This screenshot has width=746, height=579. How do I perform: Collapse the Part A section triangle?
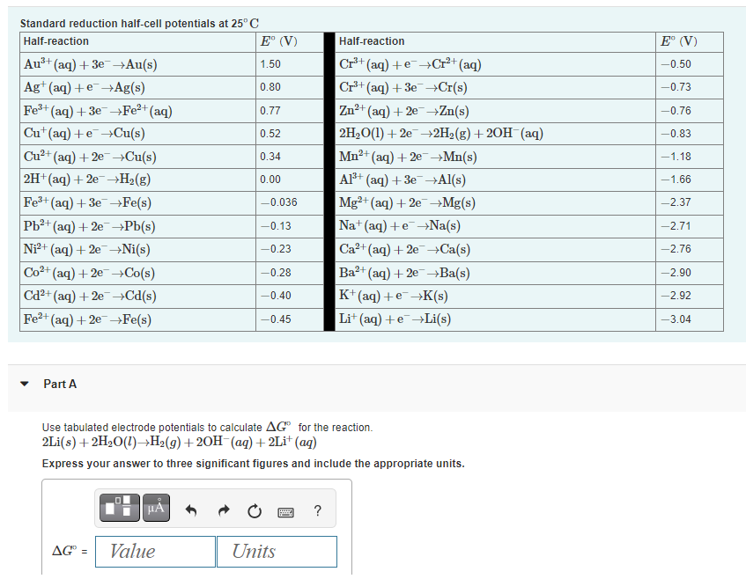click(x=23, y=383)
